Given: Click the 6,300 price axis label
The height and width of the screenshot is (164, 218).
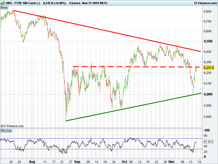Looking at the screenshot, I should coord(208,62).
